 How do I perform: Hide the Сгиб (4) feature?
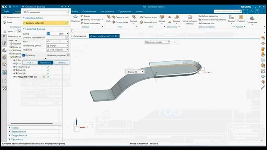(x=14, y=73)
